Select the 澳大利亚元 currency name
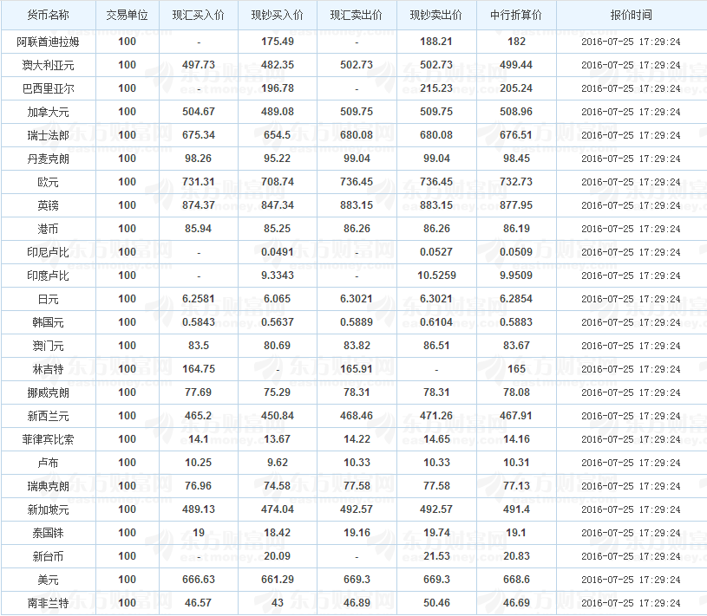The width and height of the screenshot is (707, 616). [x=49, y=65]
